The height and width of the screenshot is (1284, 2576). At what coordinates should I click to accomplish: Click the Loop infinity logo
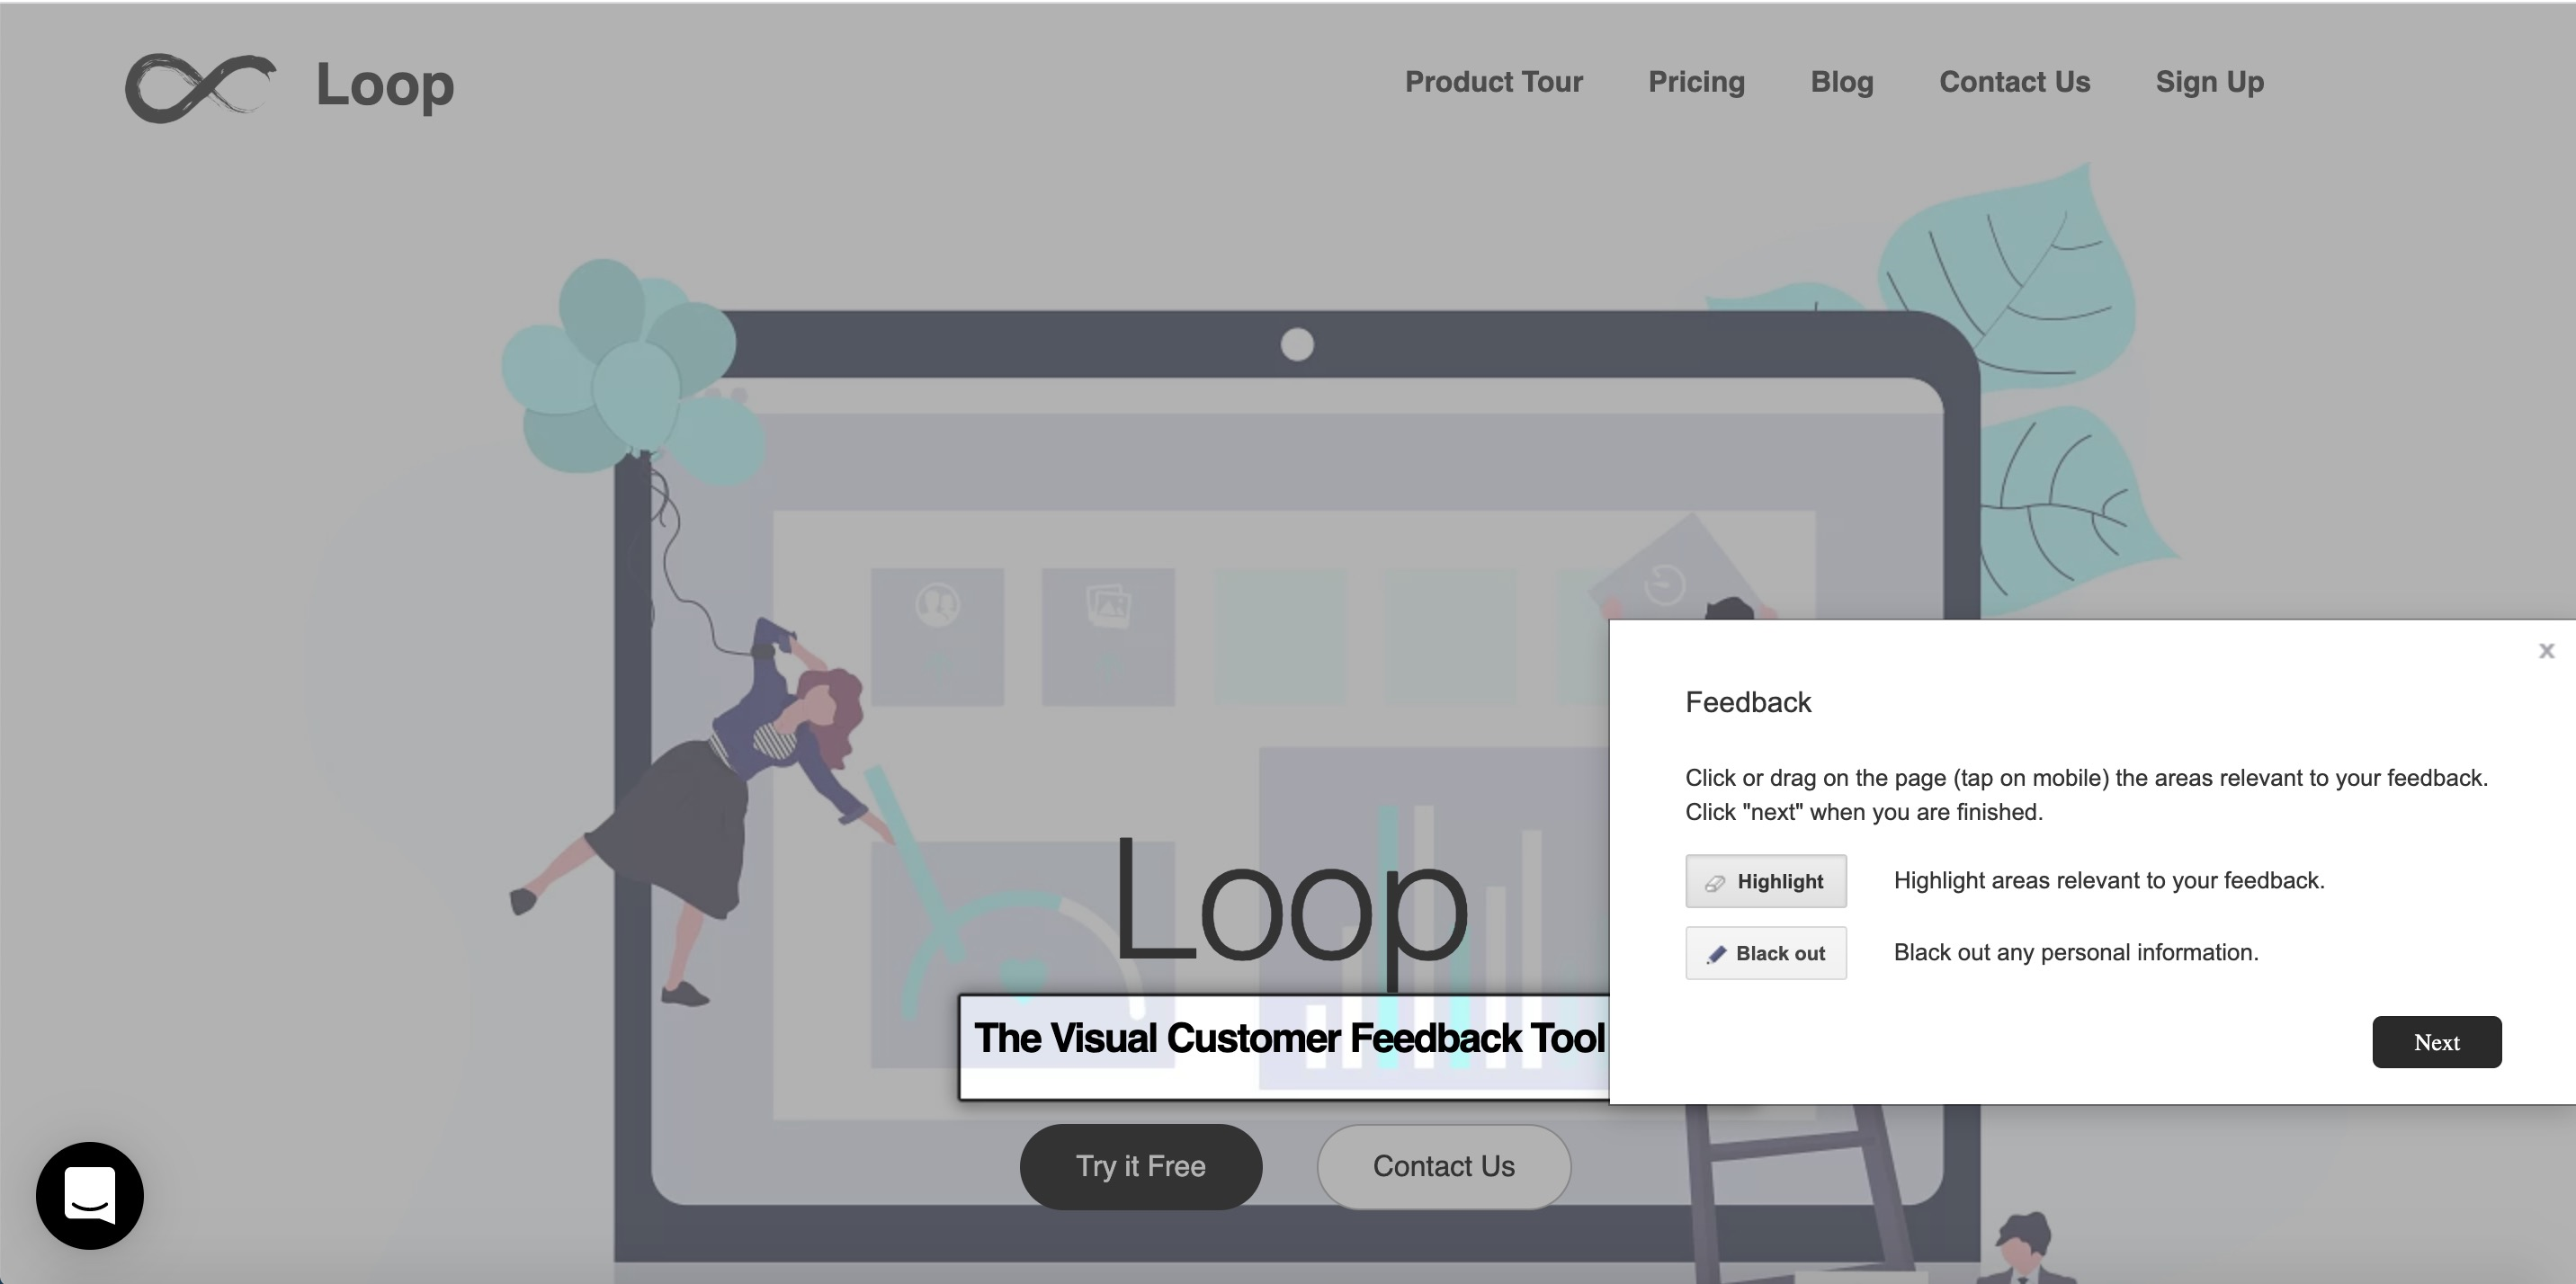coord(199,87)
